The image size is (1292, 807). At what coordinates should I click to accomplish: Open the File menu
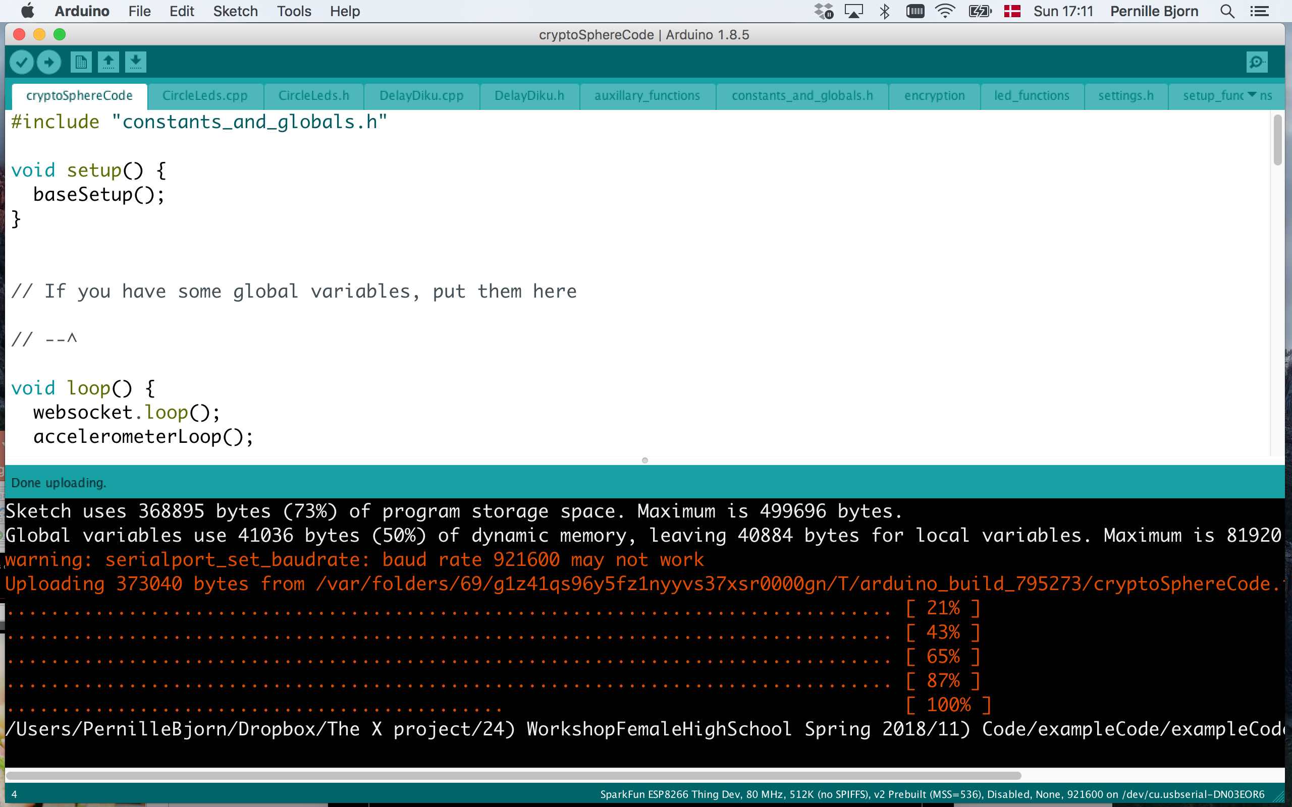(x=139, y=11)
